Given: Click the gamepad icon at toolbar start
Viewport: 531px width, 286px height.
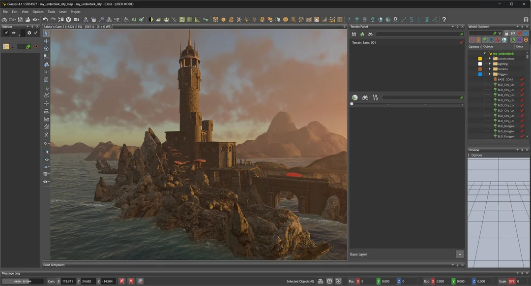Looking at the screenshot, I should 4,20.
